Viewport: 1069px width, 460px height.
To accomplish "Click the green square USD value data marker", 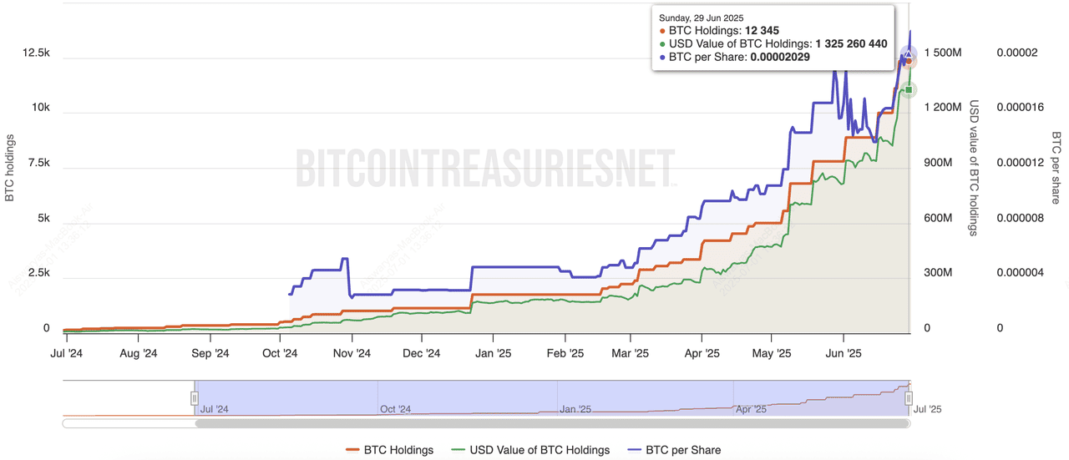I will pos(909,89).
